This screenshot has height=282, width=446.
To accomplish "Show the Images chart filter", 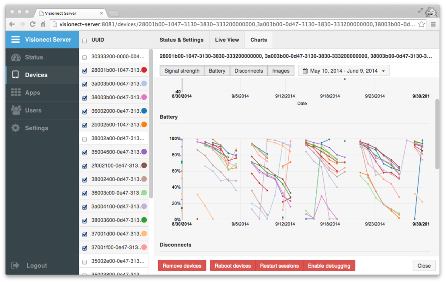I will 280,71.
